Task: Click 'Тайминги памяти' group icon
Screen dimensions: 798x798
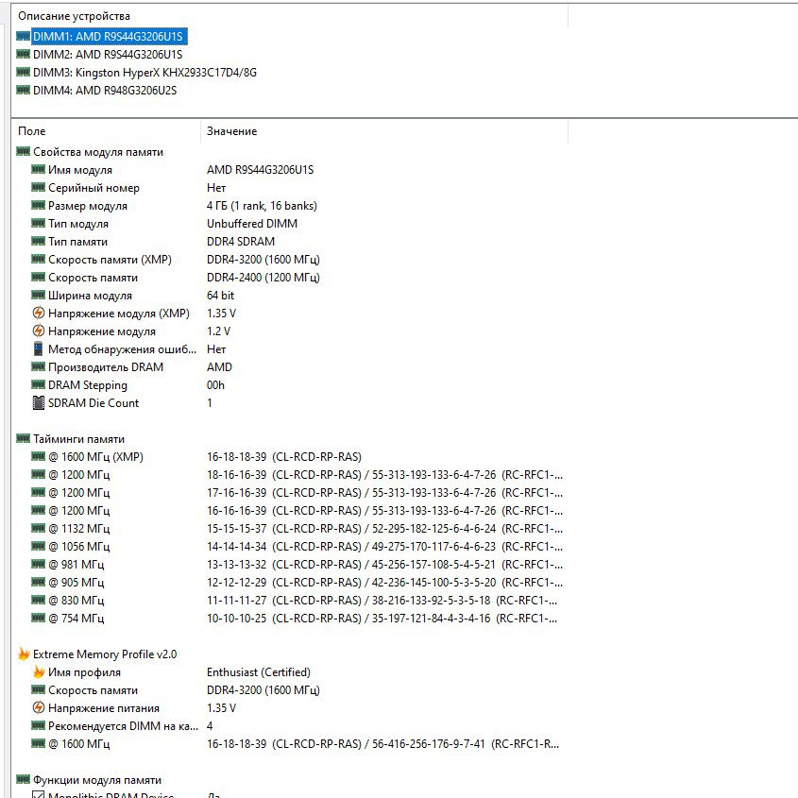Action: pyautogui.click(x=23, y=438)
